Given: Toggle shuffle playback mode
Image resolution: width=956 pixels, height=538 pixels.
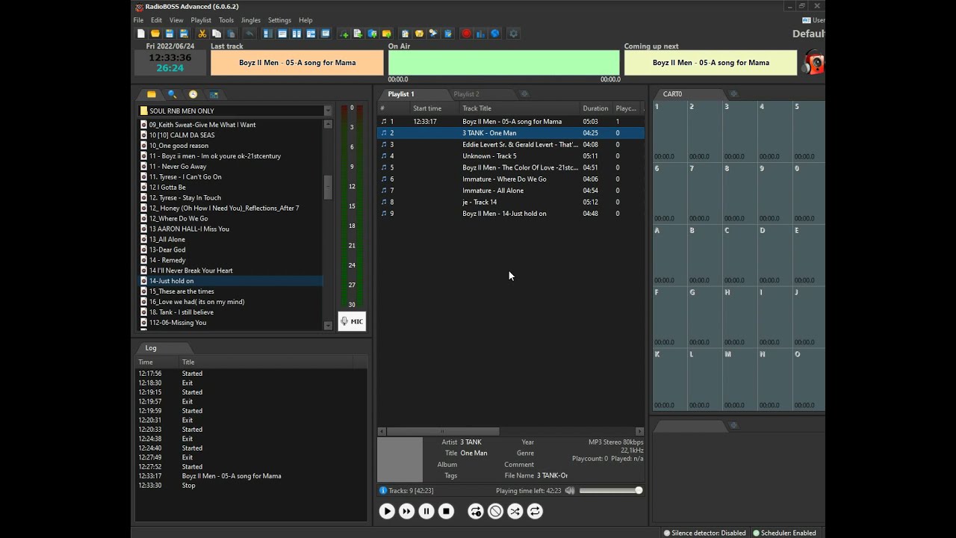Looking at the screenshot, I should pos(515,511).
